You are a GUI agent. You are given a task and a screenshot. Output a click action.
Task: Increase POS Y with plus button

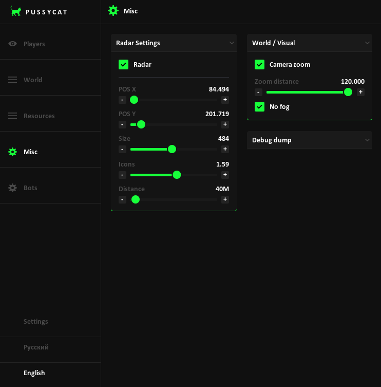pos(225,124)
